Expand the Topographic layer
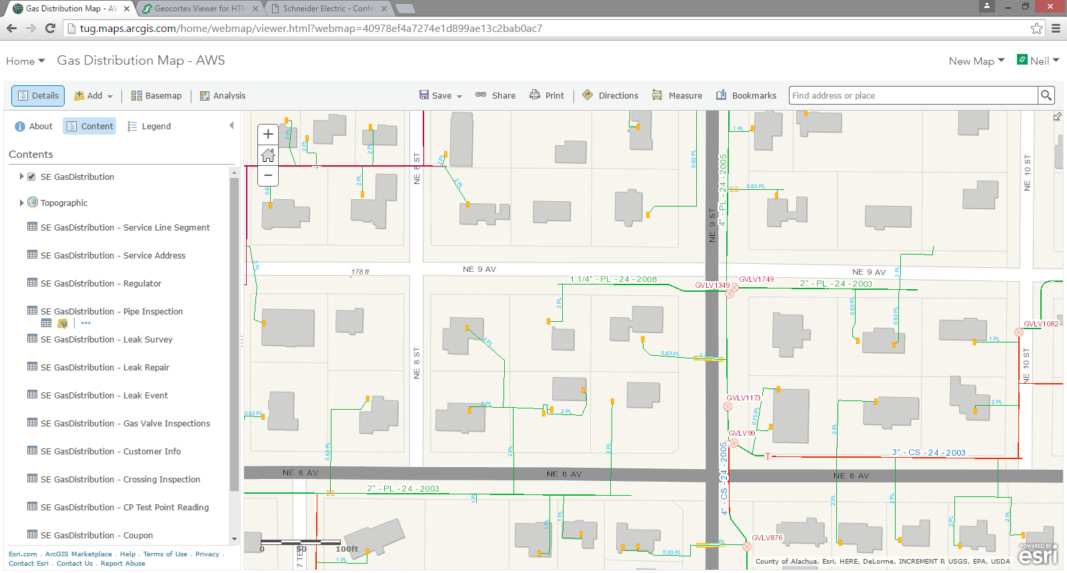This screenshot has height=573, width=1067. coord(21,203)
